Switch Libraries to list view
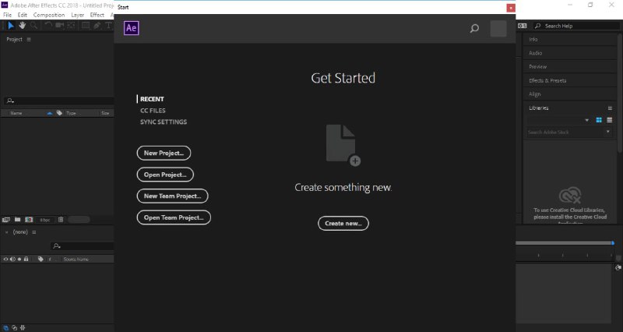 coord(610,120)
